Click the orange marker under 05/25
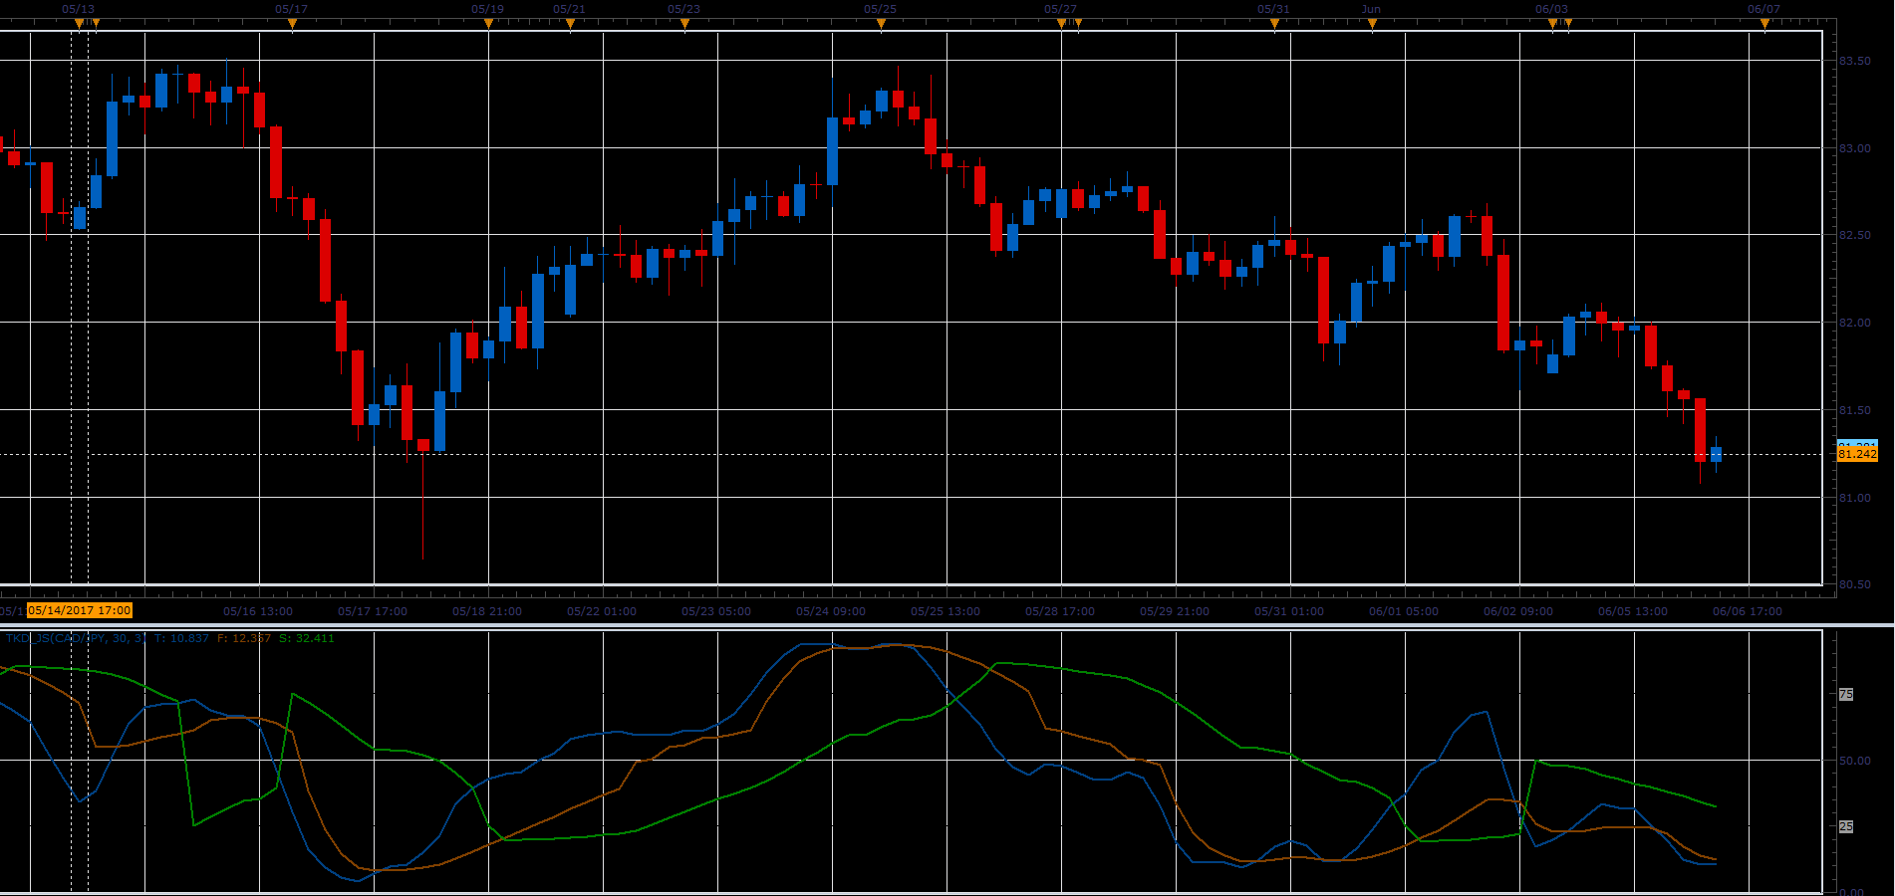Image resolution: width=1895 pixels, height=896 pixels. coord(881,25)
